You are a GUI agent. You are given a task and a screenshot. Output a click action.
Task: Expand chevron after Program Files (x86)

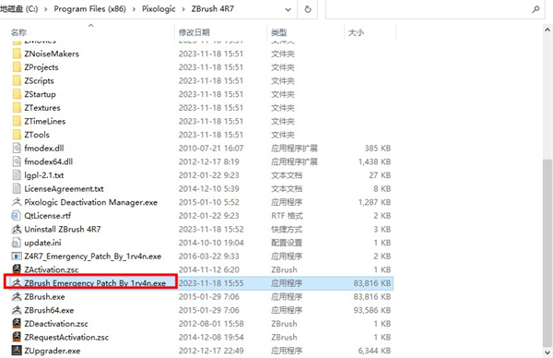click(134, 9)
